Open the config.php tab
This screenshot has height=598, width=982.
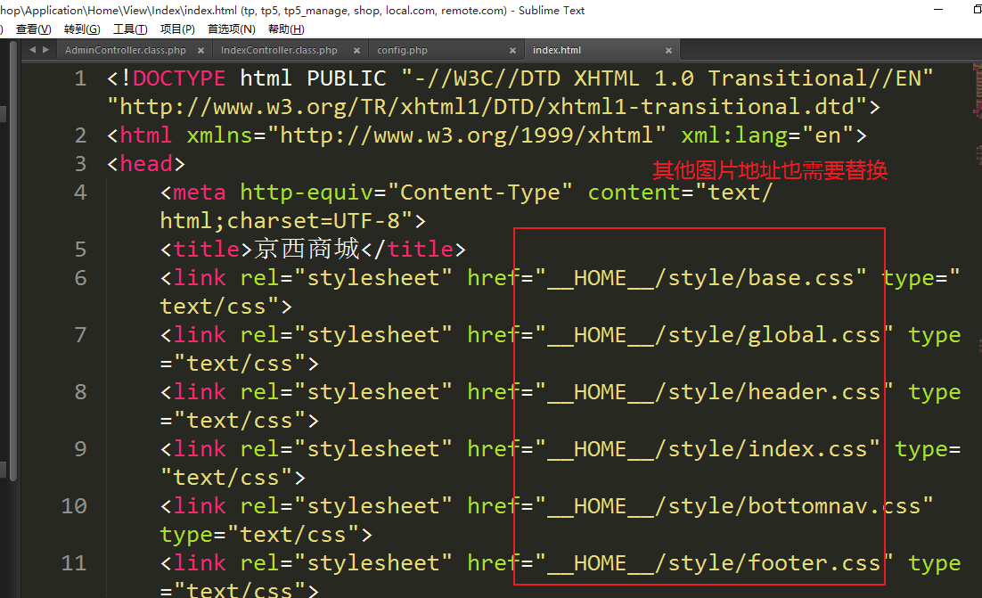pyautogui.click(x=402, y=51)
